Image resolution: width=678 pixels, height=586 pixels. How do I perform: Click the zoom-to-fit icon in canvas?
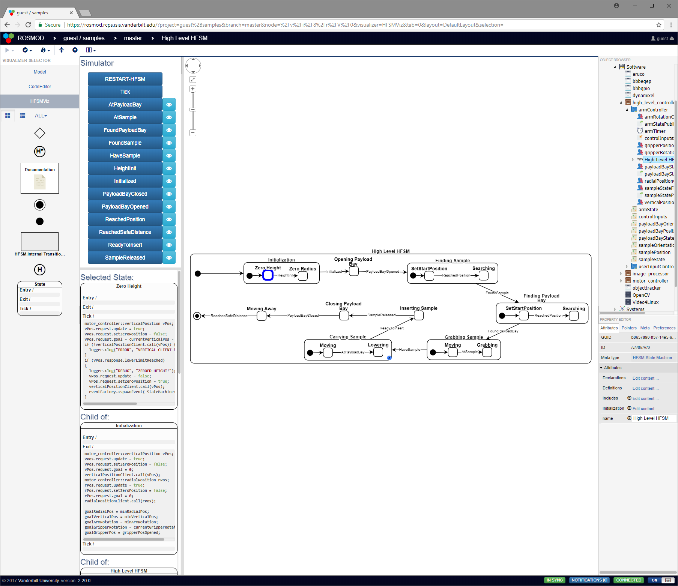pyautogui.click(x=193, y=80)
